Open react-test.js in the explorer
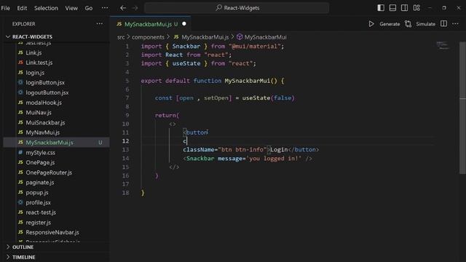The height and width of the screenshot is (262, 466). [41, 213]
